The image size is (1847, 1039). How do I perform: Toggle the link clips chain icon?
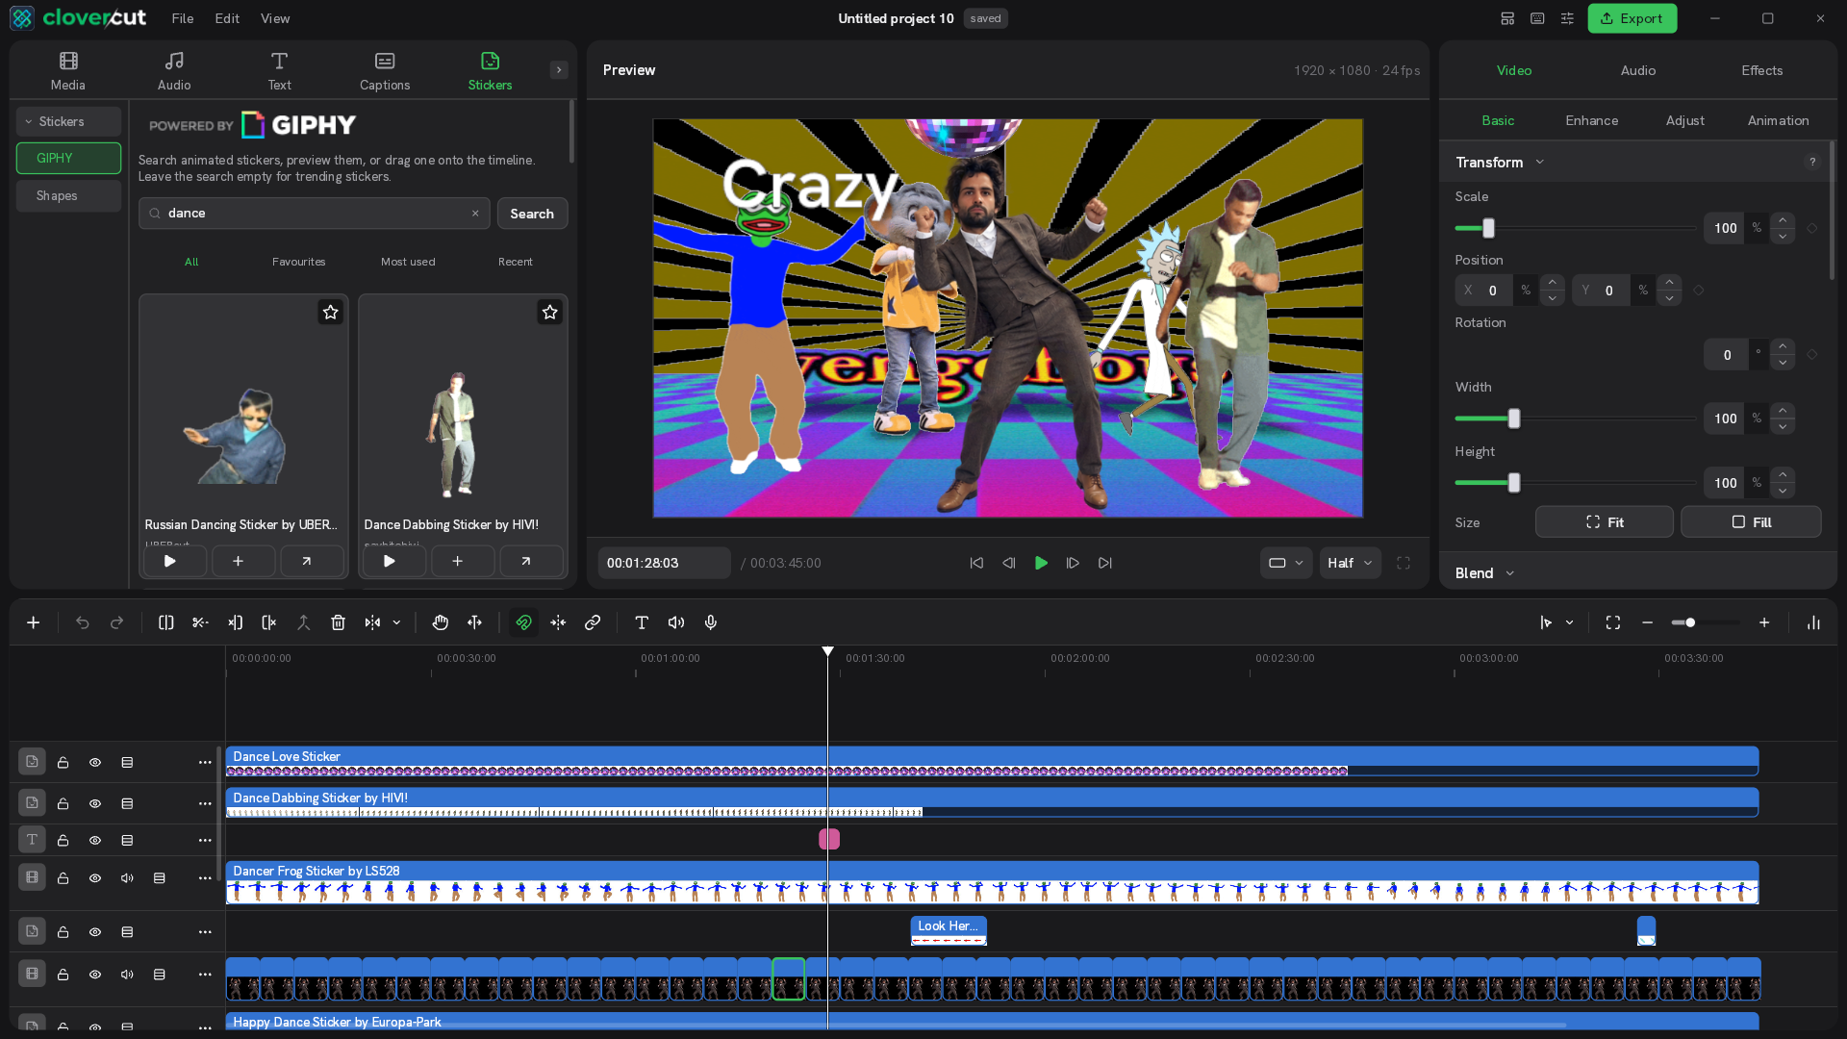(593, 622)
